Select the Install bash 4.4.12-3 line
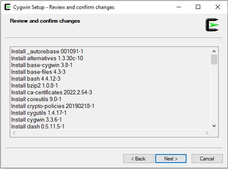Image resolution: width=228 pixels, height=169 pixels. tap(36, 79)
